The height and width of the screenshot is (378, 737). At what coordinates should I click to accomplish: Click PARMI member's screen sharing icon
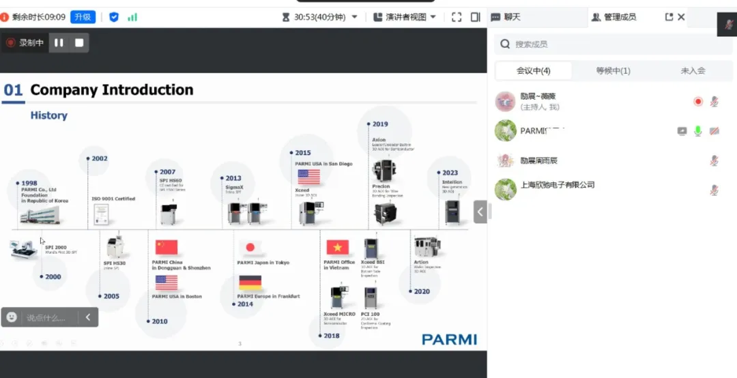pos(682,132)
